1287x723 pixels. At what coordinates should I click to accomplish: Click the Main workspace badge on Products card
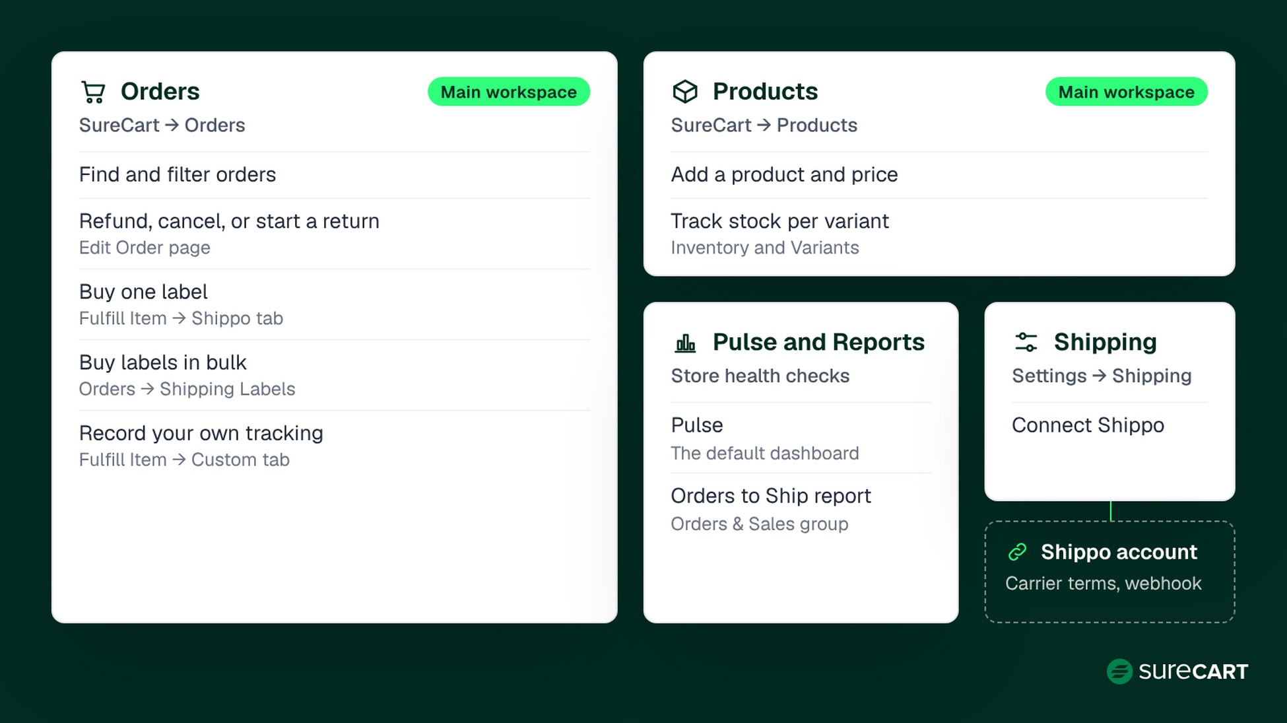point(1126,92)
